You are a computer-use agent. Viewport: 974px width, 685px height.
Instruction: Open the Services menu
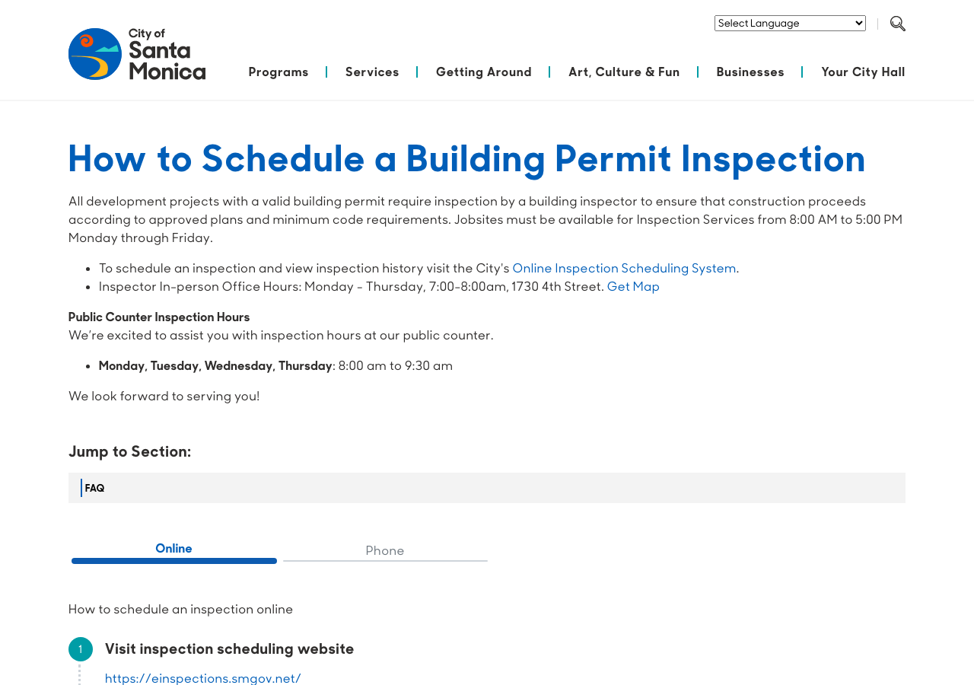pyautogui.click(x=372, y=72)
